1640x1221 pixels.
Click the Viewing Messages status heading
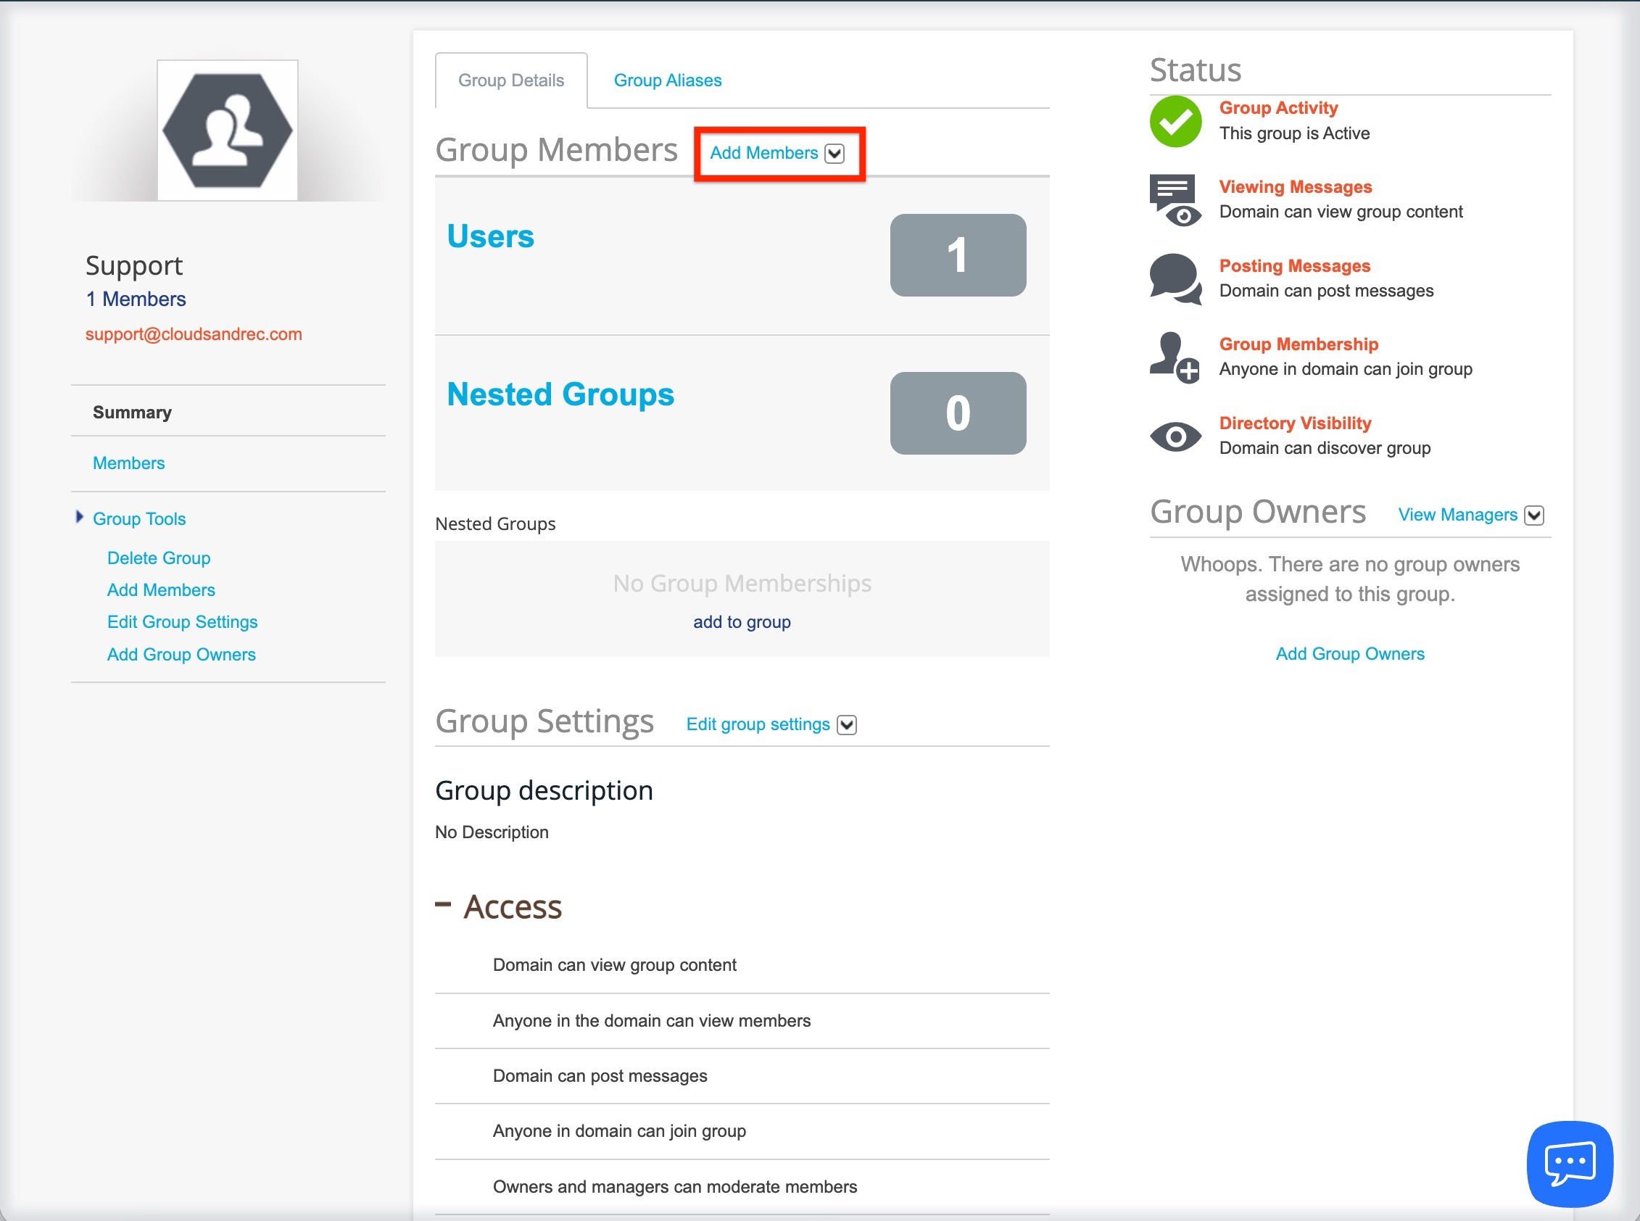tap(1296, 187)
